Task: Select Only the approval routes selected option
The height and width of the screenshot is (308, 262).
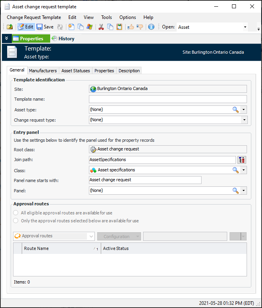Action: coord(16,221)
